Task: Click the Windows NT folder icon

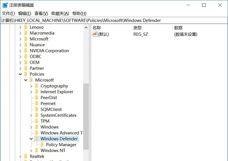Action: pos(37,150)
